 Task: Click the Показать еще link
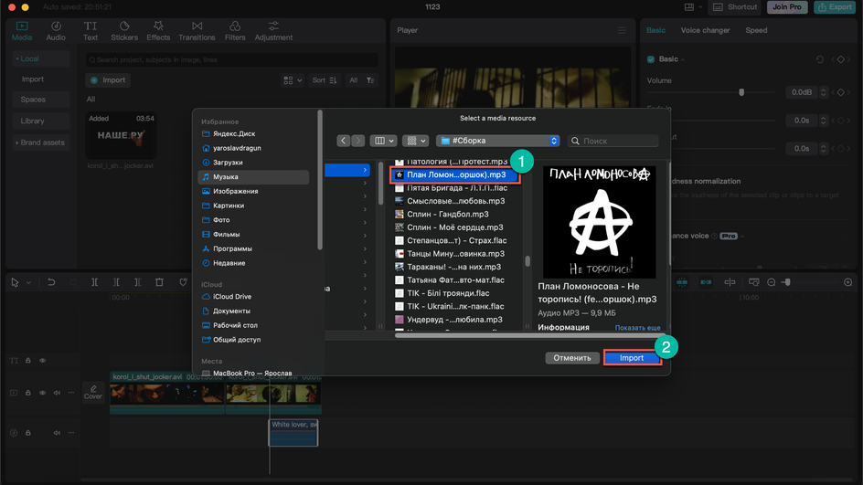[x=637, y=328]
